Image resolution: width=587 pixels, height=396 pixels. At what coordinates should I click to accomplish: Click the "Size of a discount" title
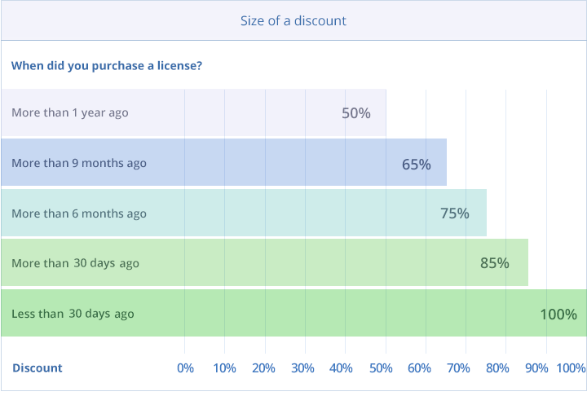tap(293, 20)
